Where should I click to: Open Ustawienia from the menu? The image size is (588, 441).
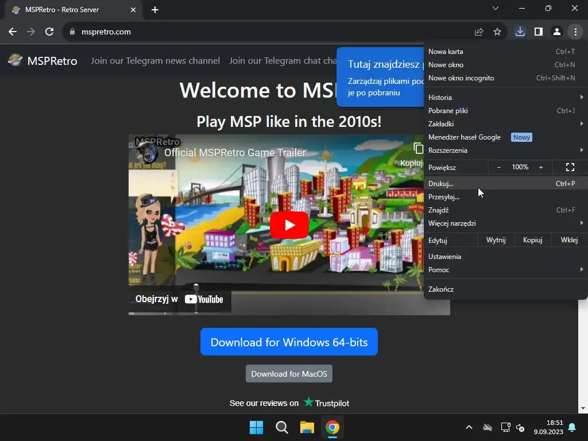[x=505, y=257]
